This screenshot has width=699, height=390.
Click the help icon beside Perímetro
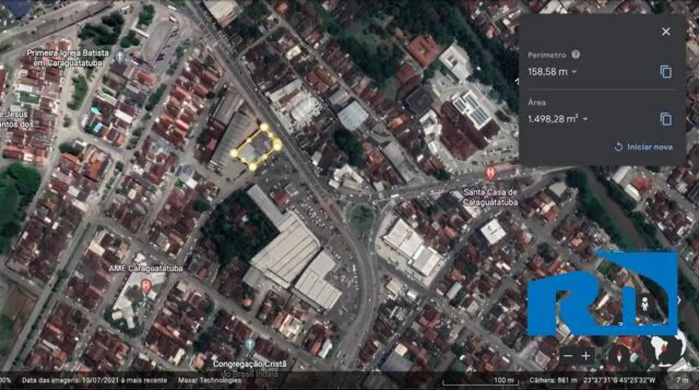(x=575, y=55)
